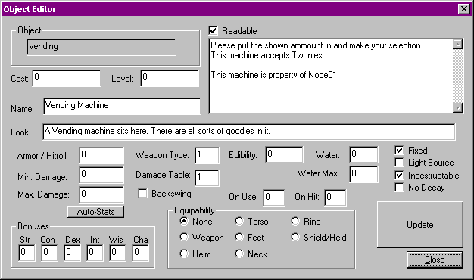Check the Backswing checkbox

[x=142, y=193]
